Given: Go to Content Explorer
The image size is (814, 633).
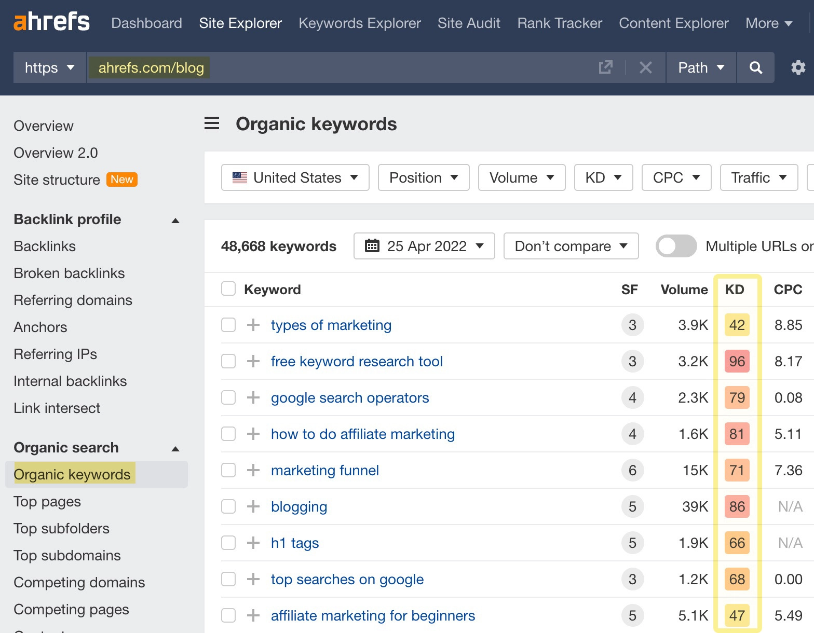Looking at the screenshot, I should pos(674,23).
